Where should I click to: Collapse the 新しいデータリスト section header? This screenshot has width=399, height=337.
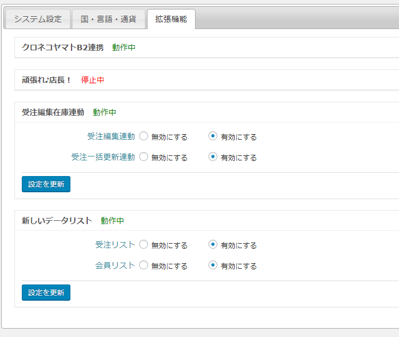coord(207,221)
